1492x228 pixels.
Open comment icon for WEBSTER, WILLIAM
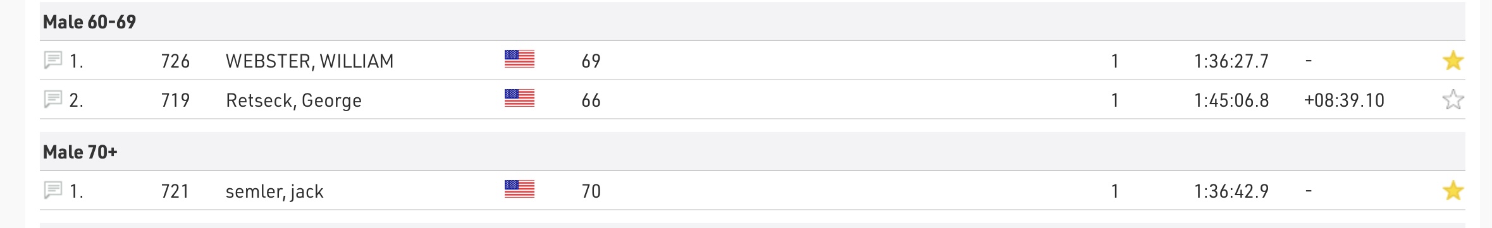pos(52,61)
